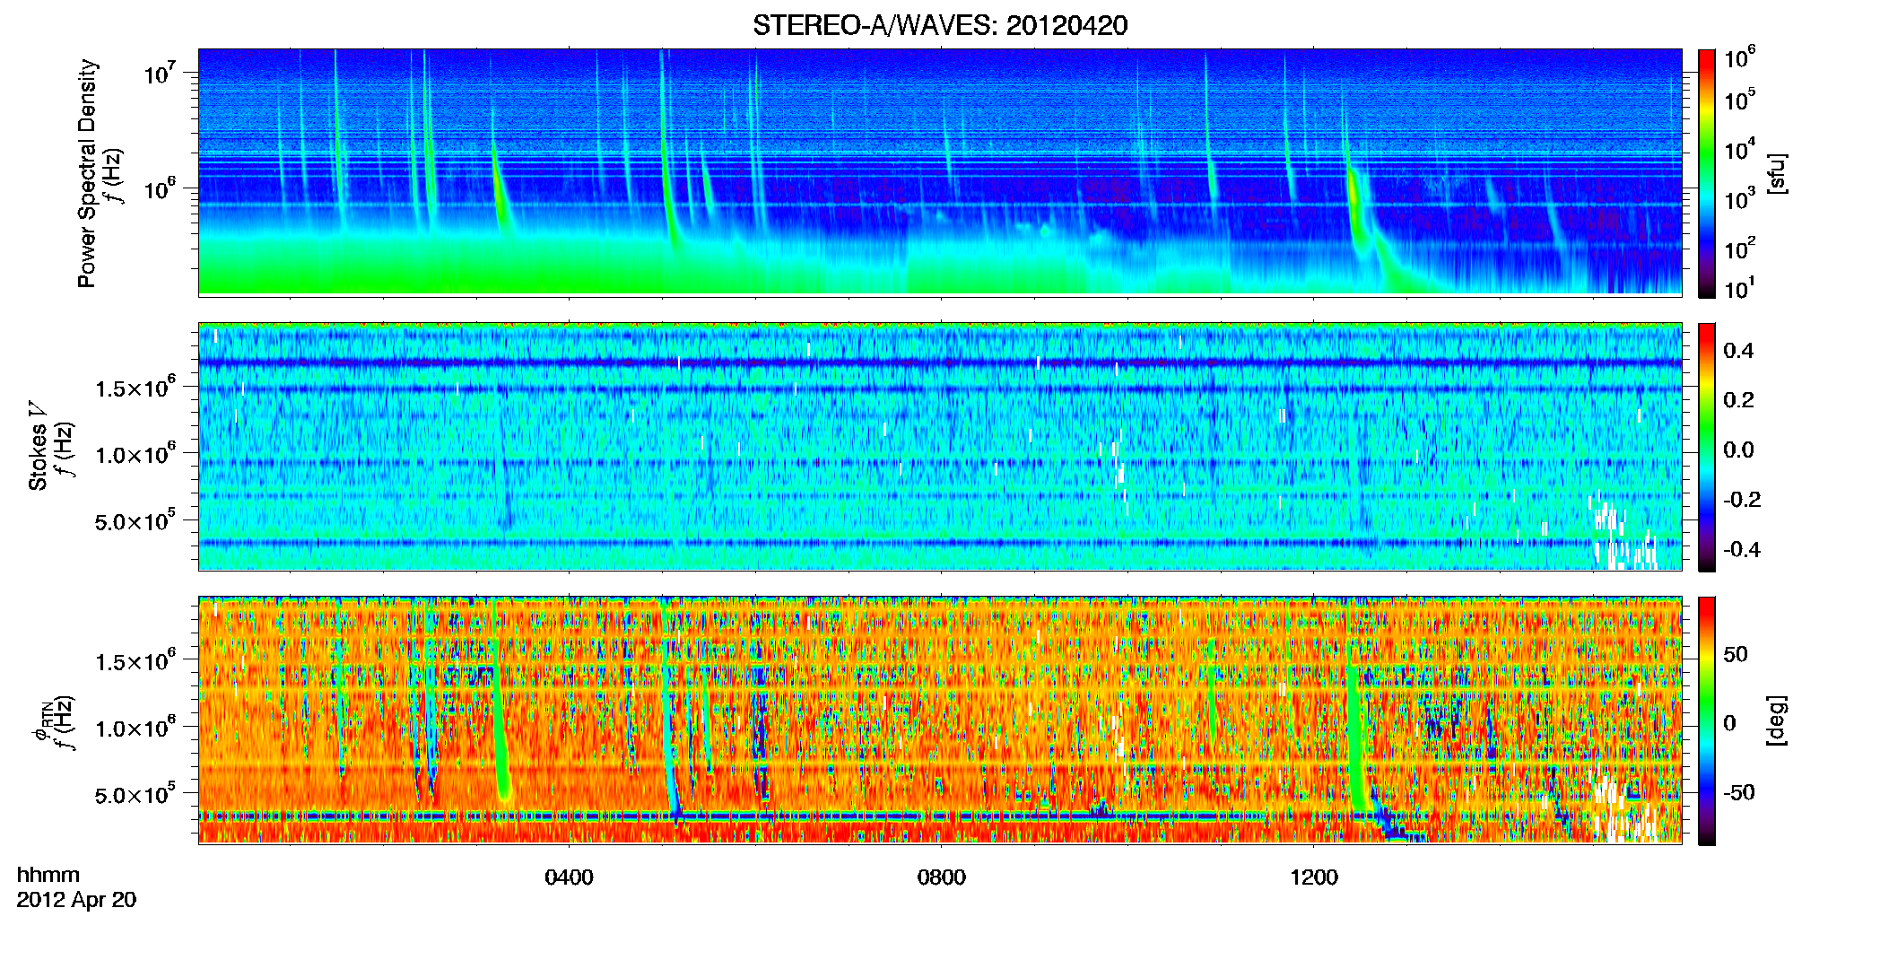Click the 1200 time tick label
The image size is (1880, 969).
tap(1314, 877)
